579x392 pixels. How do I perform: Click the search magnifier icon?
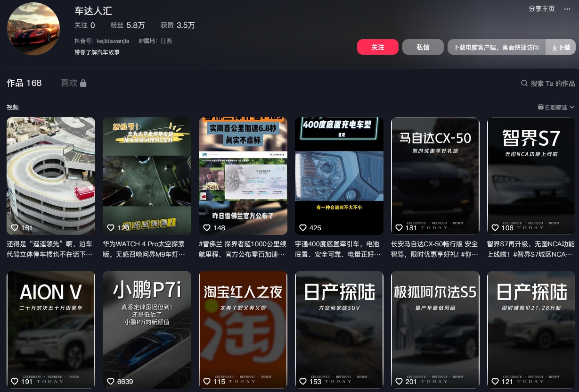pos(524,83)
